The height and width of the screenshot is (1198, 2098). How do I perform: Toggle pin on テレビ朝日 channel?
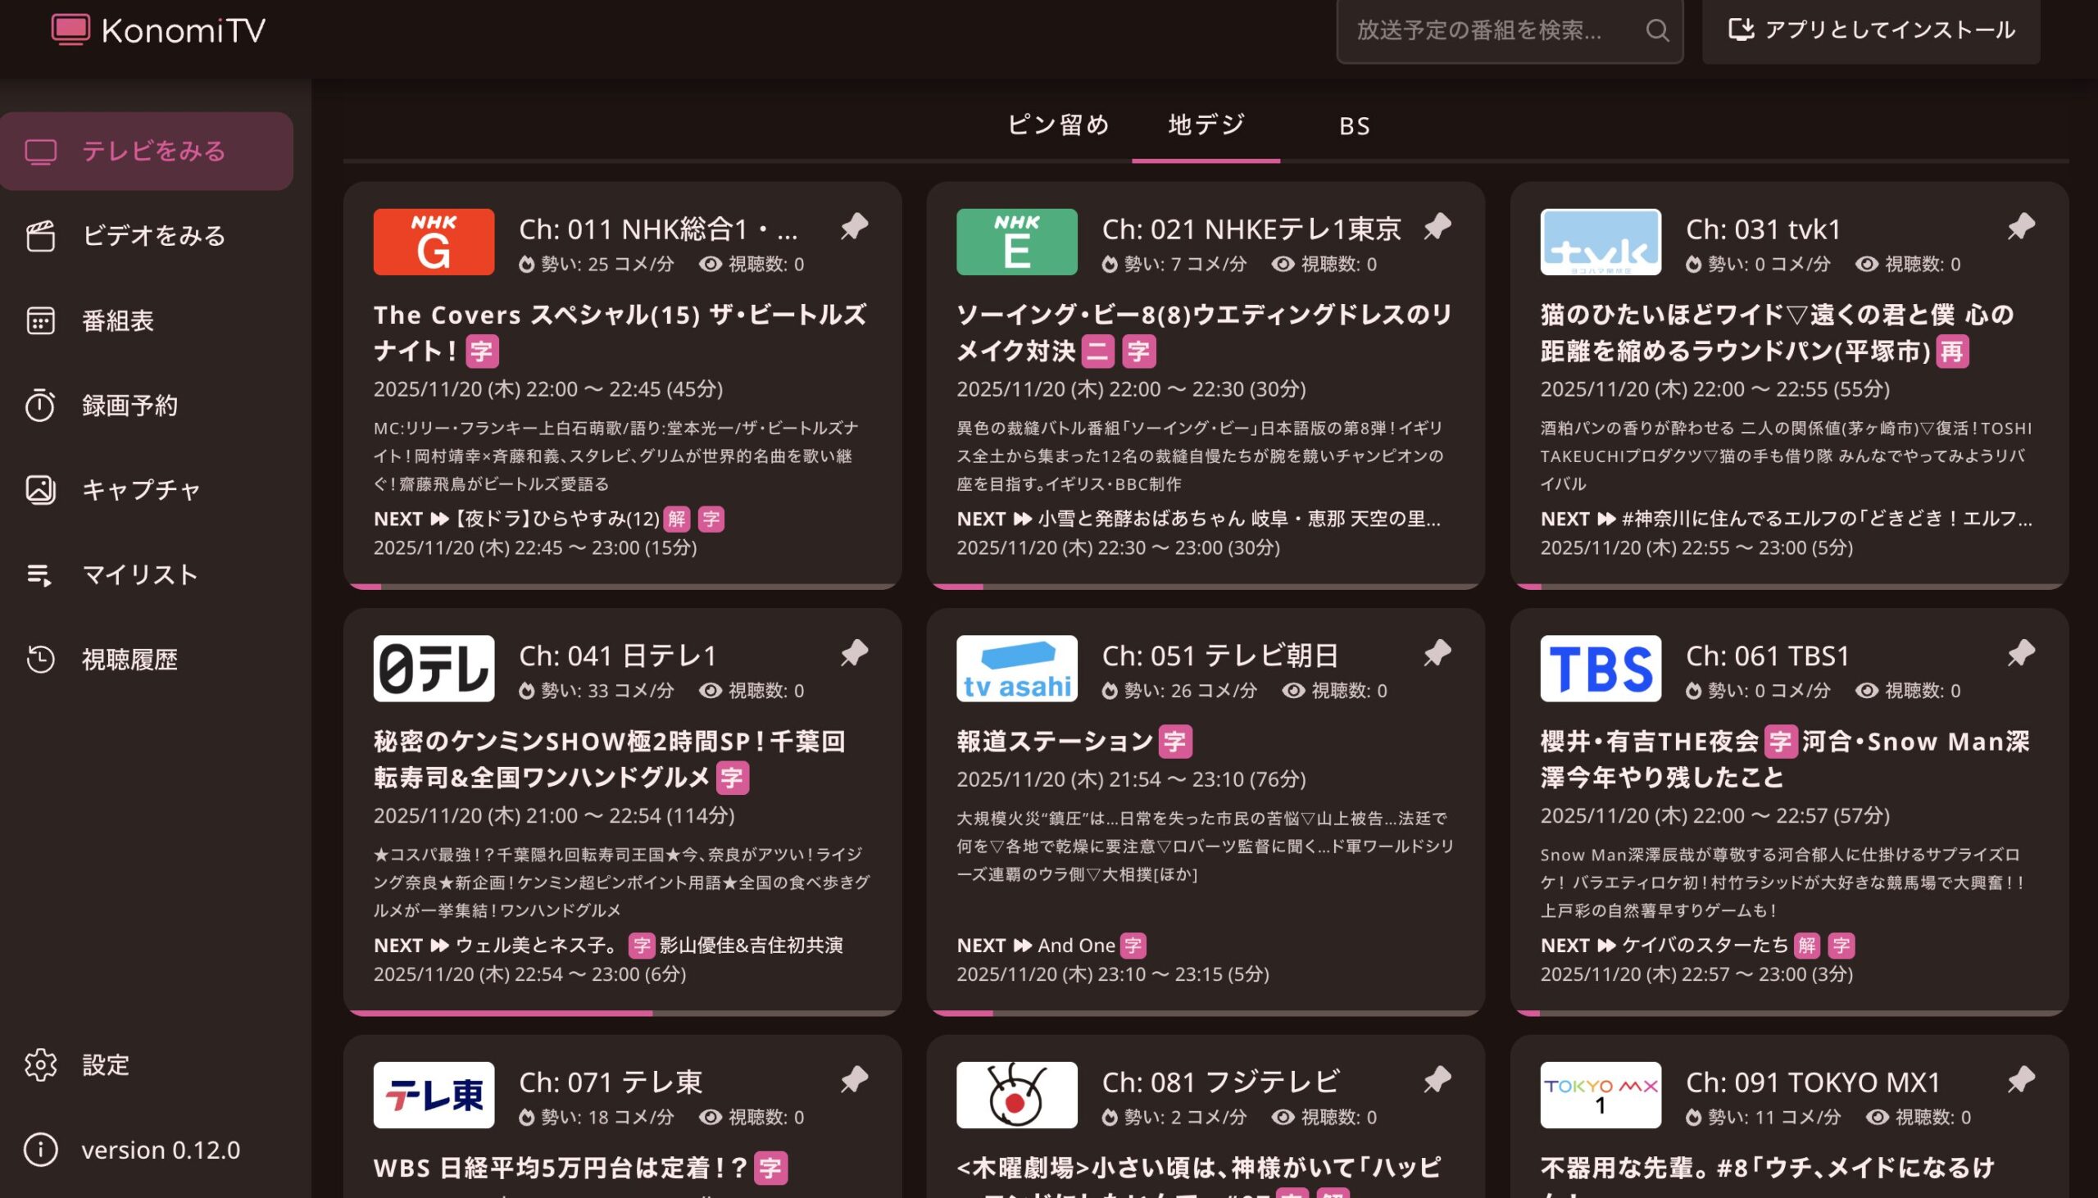[1437, 653]
